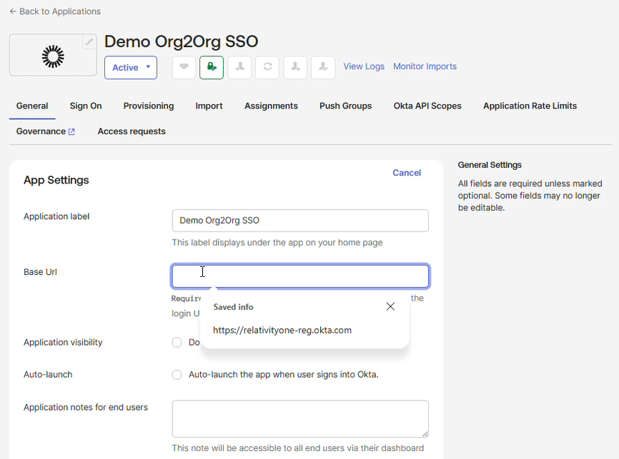619x459 pixels.
Task: Go Back to Applications
Action: pos(55,11)
